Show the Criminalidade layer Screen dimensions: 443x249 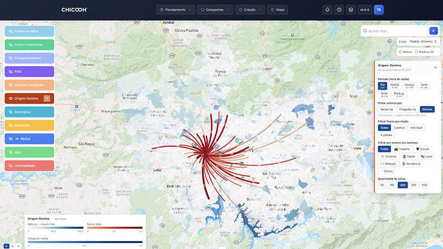pos(29,165)
